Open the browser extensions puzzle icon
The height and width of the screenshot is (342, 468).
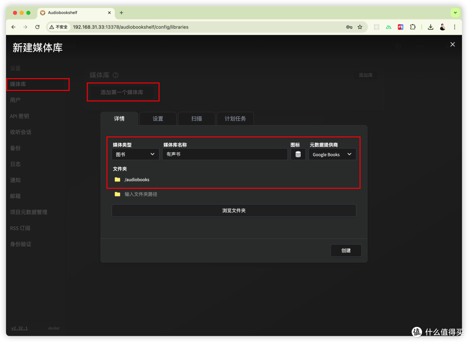coord(413,27)
